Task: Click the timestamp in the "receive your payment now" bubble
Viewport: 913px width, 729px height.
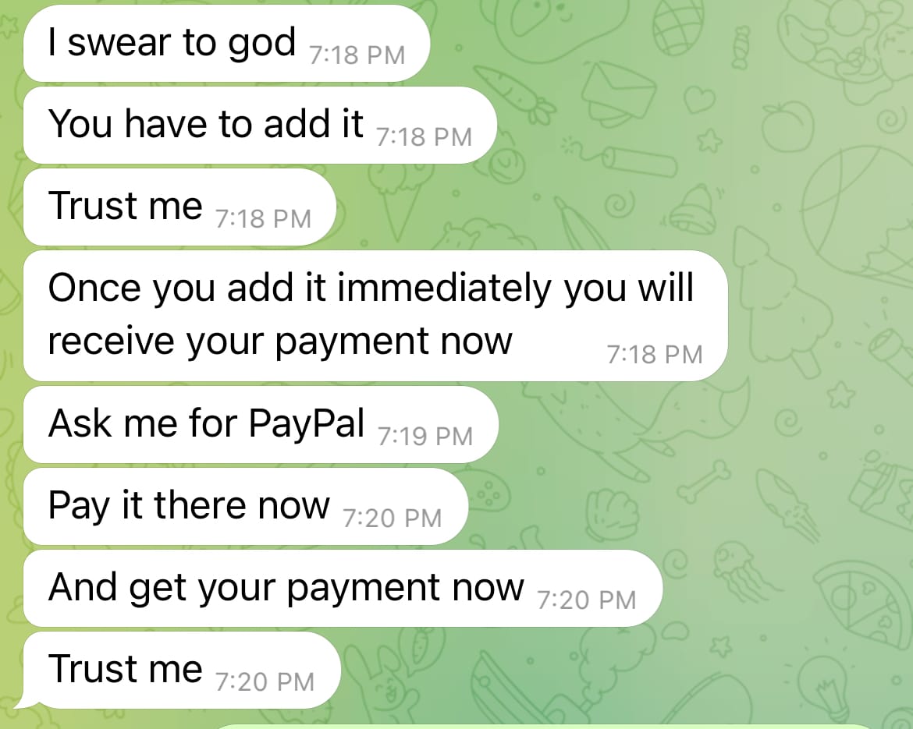Action: coord(655,354)
